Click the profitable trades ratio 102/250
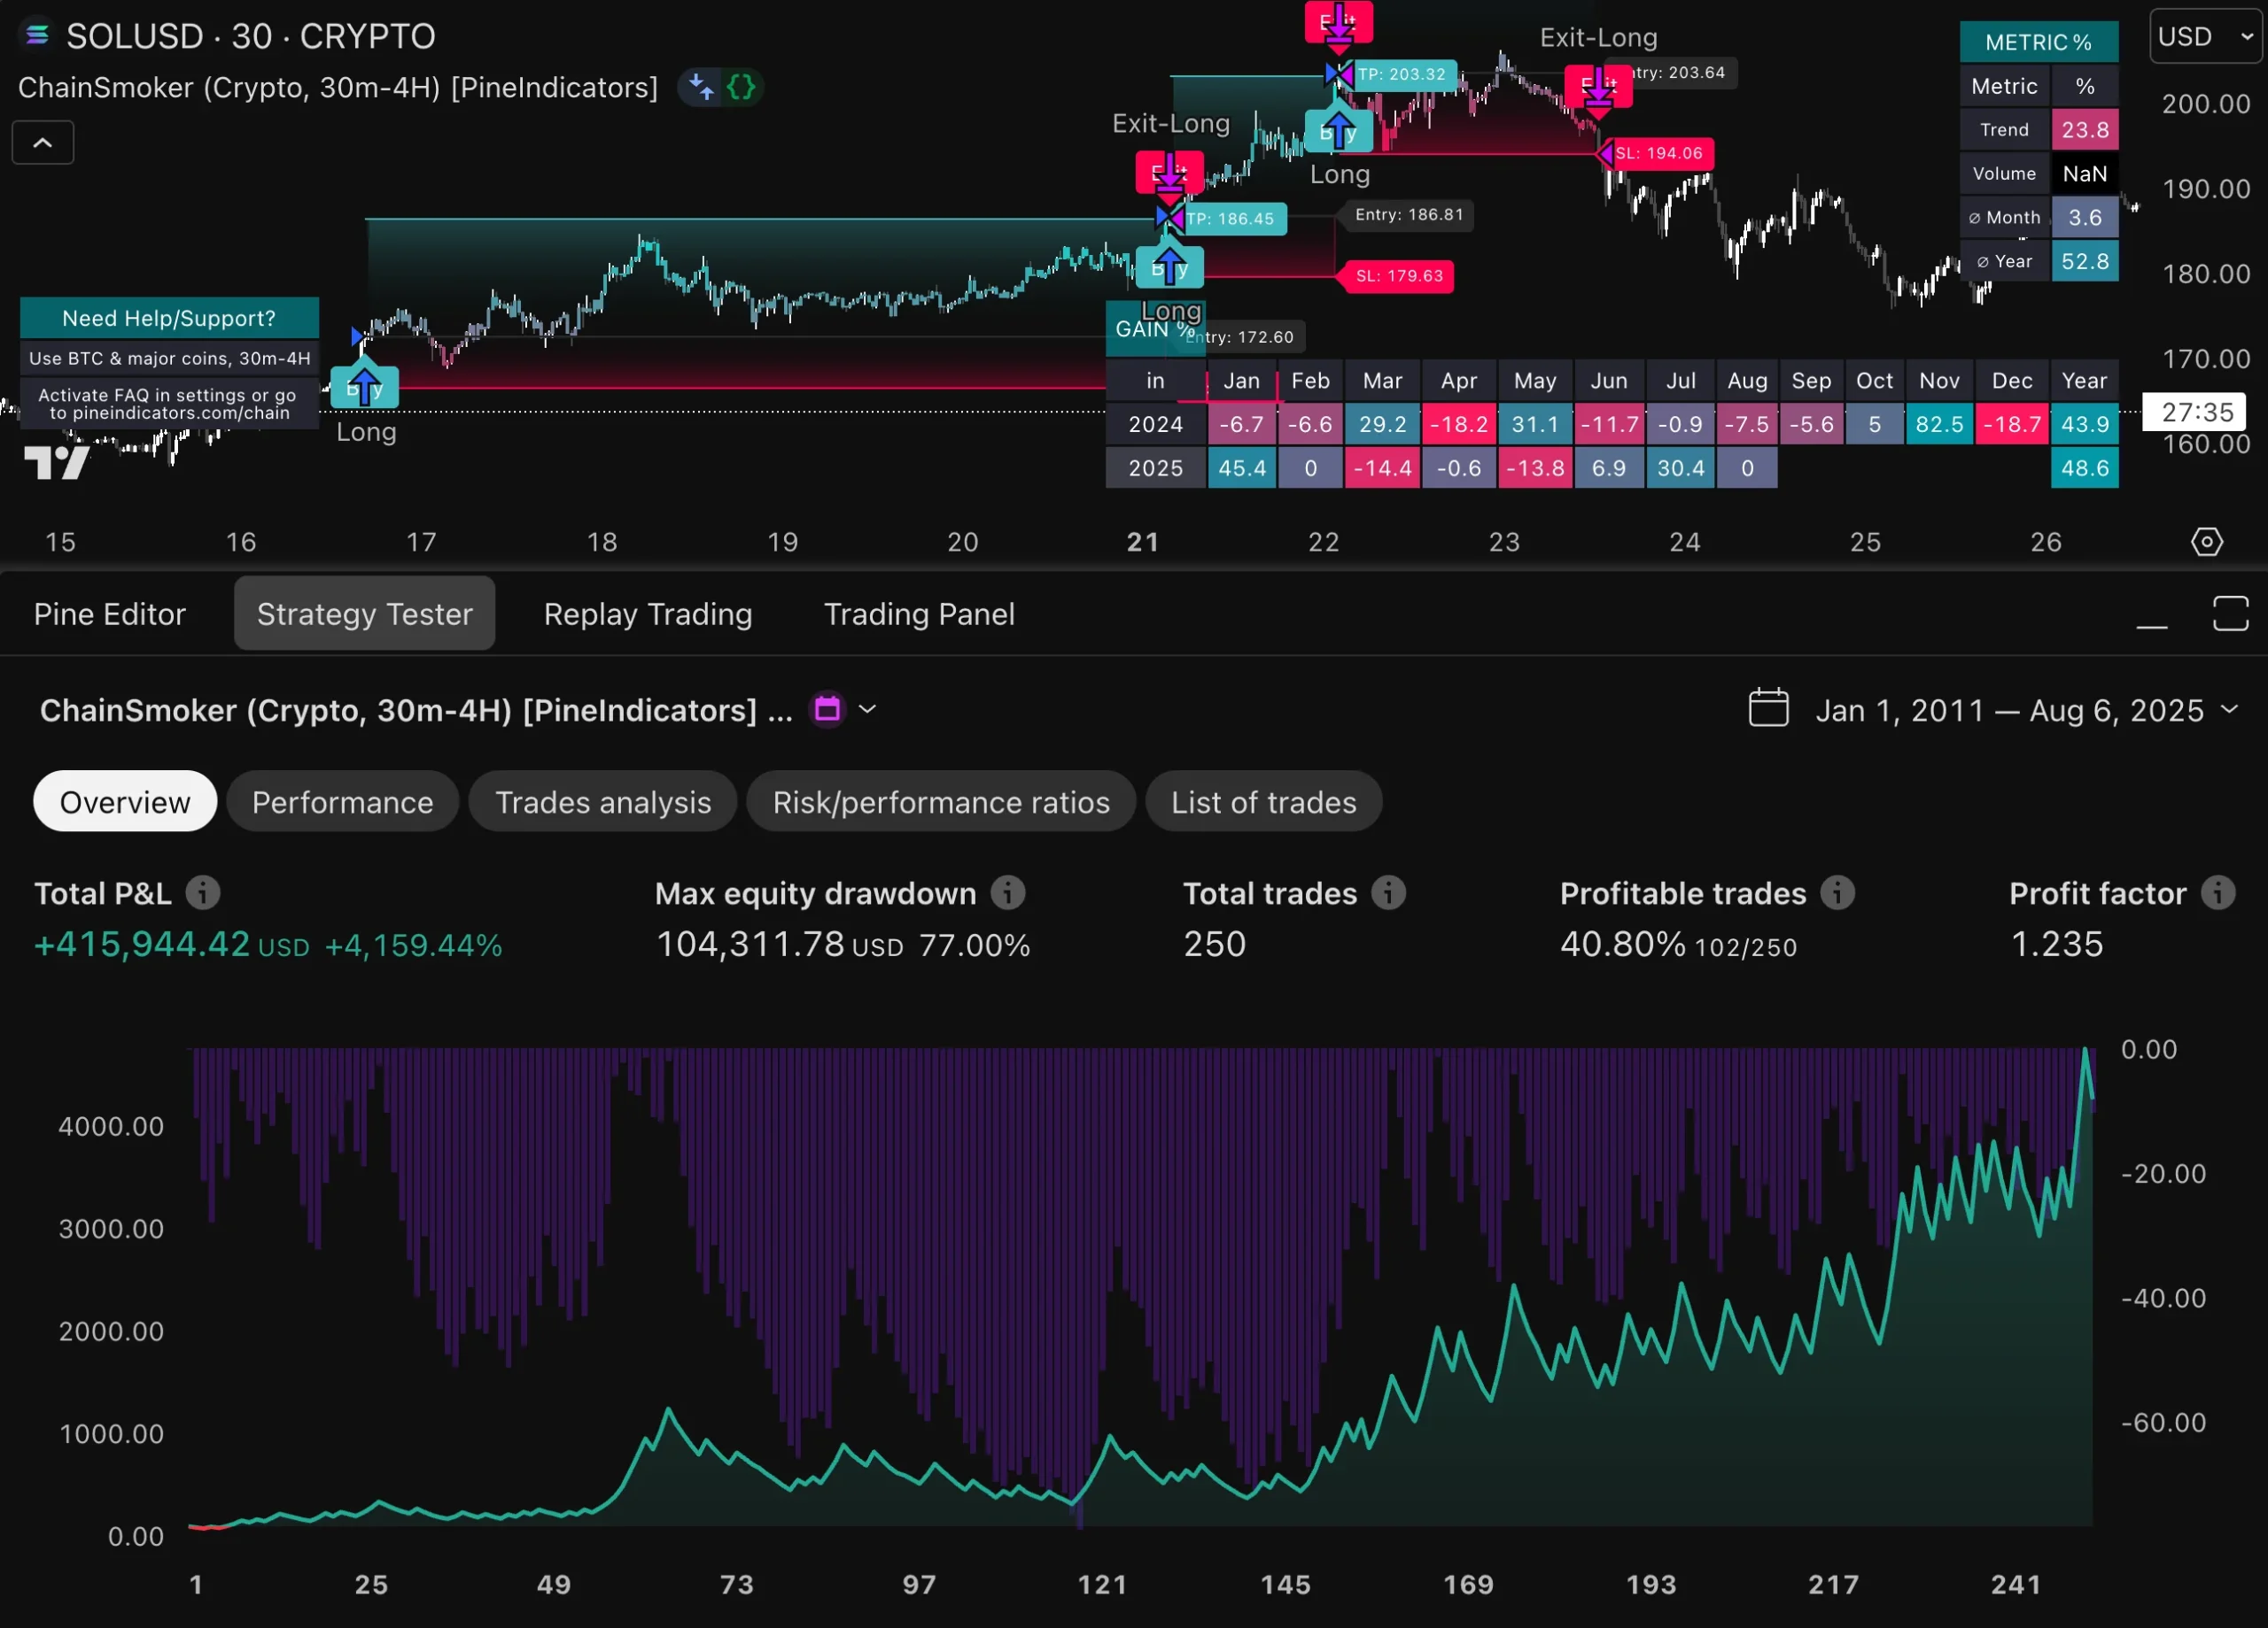 coord(1746,947)
